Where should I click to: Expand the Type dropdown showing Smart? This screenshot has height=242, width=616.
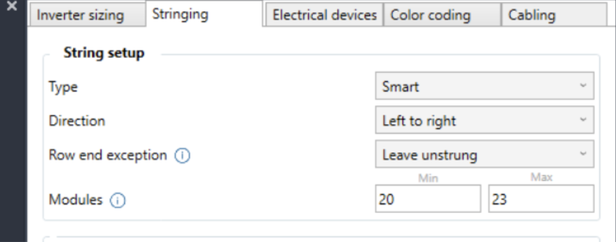(485, 86)
